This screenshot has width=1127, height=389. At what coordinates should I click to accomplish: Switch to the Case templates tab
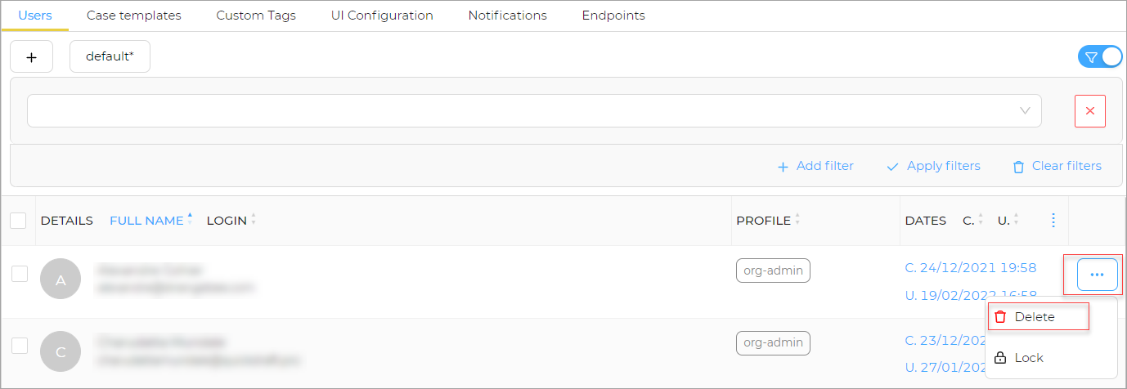click(x=134, y=16)
